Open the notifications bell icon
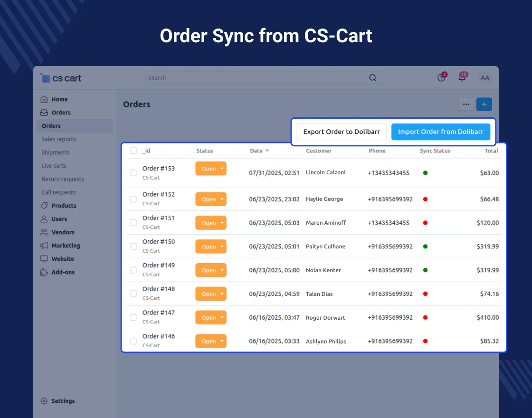 (462, 78)
